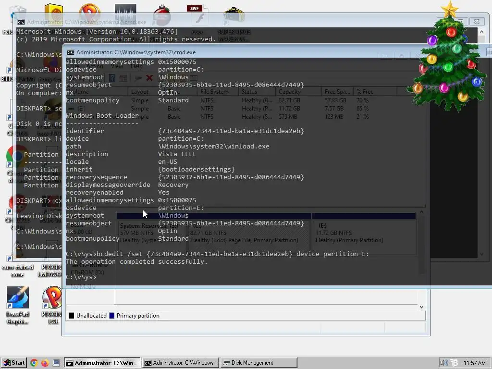The image size is (492, 369).
Task: Click the front cmd.exe window's title bar icon
Action: coord(71,52)
